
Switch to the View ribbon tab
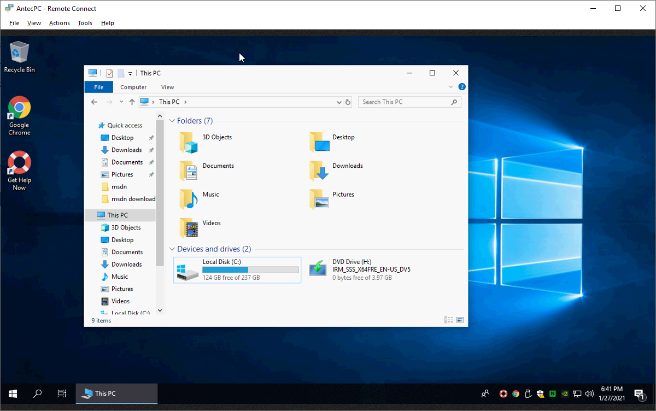(x=167, y=87)
